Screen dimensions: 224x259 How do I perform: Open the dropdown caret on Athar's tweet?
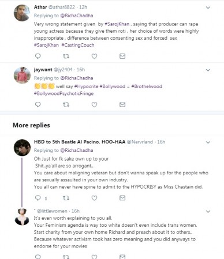pos(208,7)
